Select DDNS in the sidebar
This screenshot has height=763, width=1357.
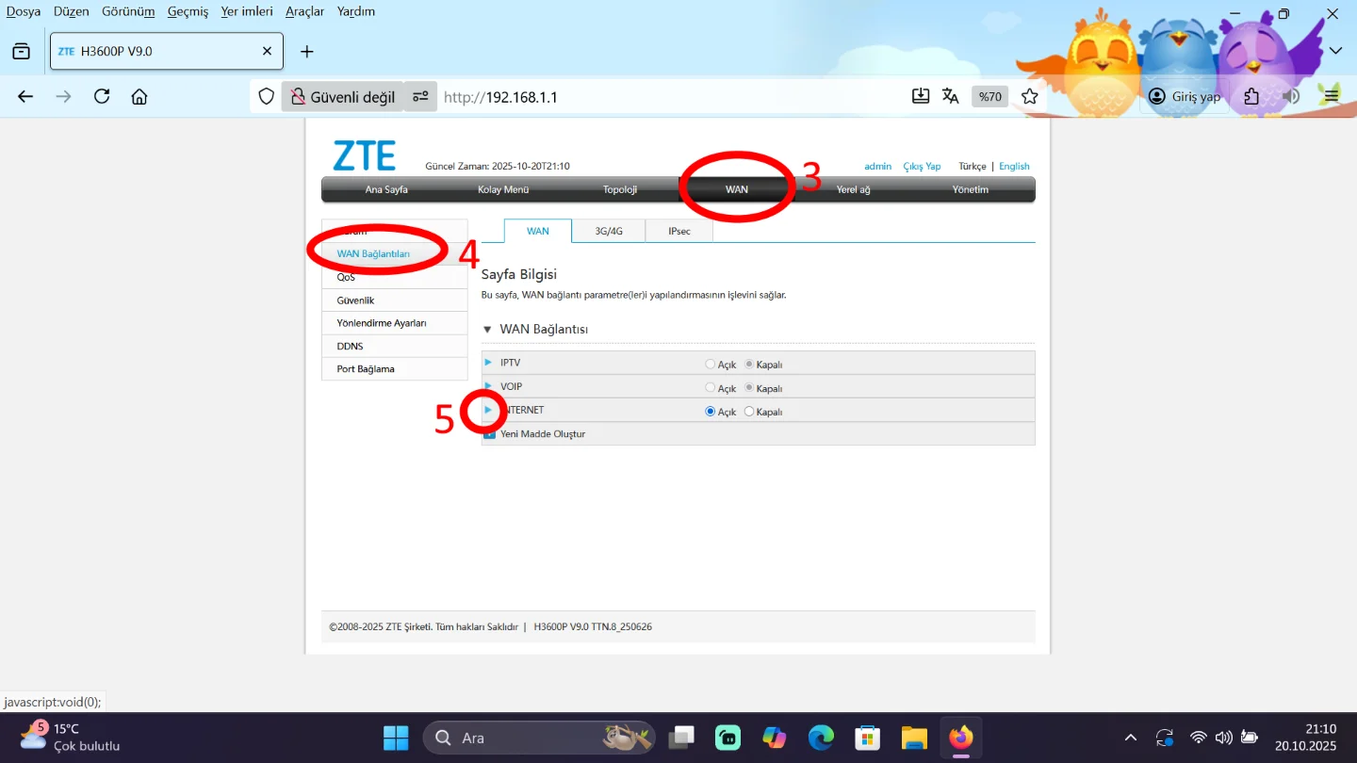pos(395,347)
